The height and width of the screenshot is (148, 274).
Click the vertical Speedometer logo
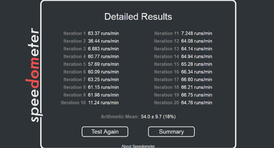click(x=34, y=75)
